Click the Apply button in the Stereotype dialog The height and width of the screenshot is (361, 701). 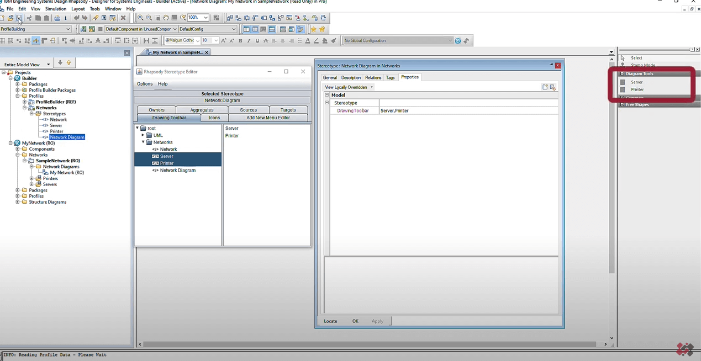coord(377,321)
